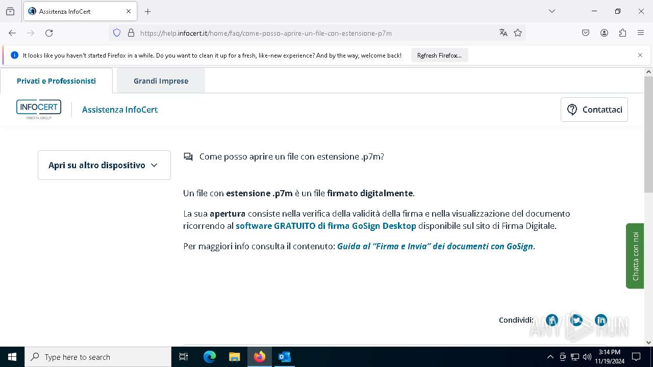Image resolution: width=653 pixels, height=367 pixels.
Task: Open the Save to Pocket icon
Action: point(586,33)
